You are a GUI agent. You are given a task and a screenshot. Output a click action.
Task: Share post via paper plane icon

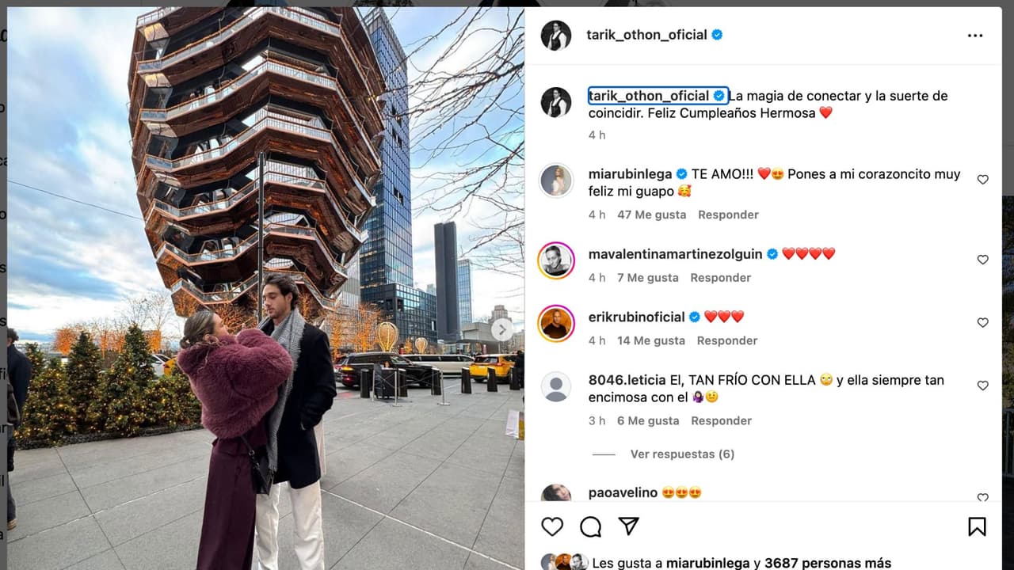[x=628, y=526]
